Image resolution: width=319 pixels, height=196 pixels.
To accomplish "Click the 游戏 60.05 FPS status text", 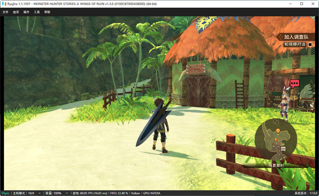I will [x=90, y=193].
